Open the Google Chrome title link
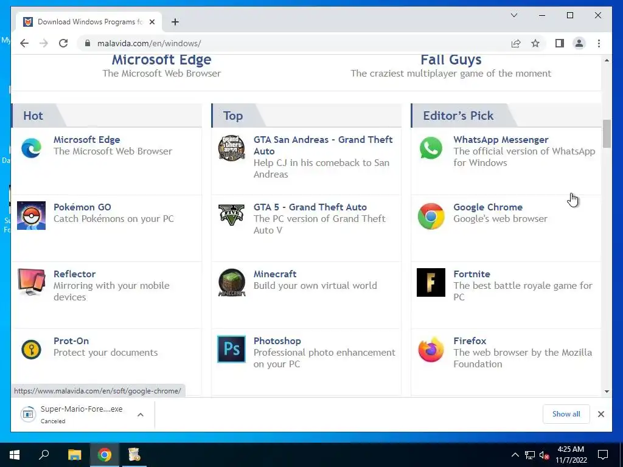The image size is (623, 467). pyautogui.click(x=488, y=207)
